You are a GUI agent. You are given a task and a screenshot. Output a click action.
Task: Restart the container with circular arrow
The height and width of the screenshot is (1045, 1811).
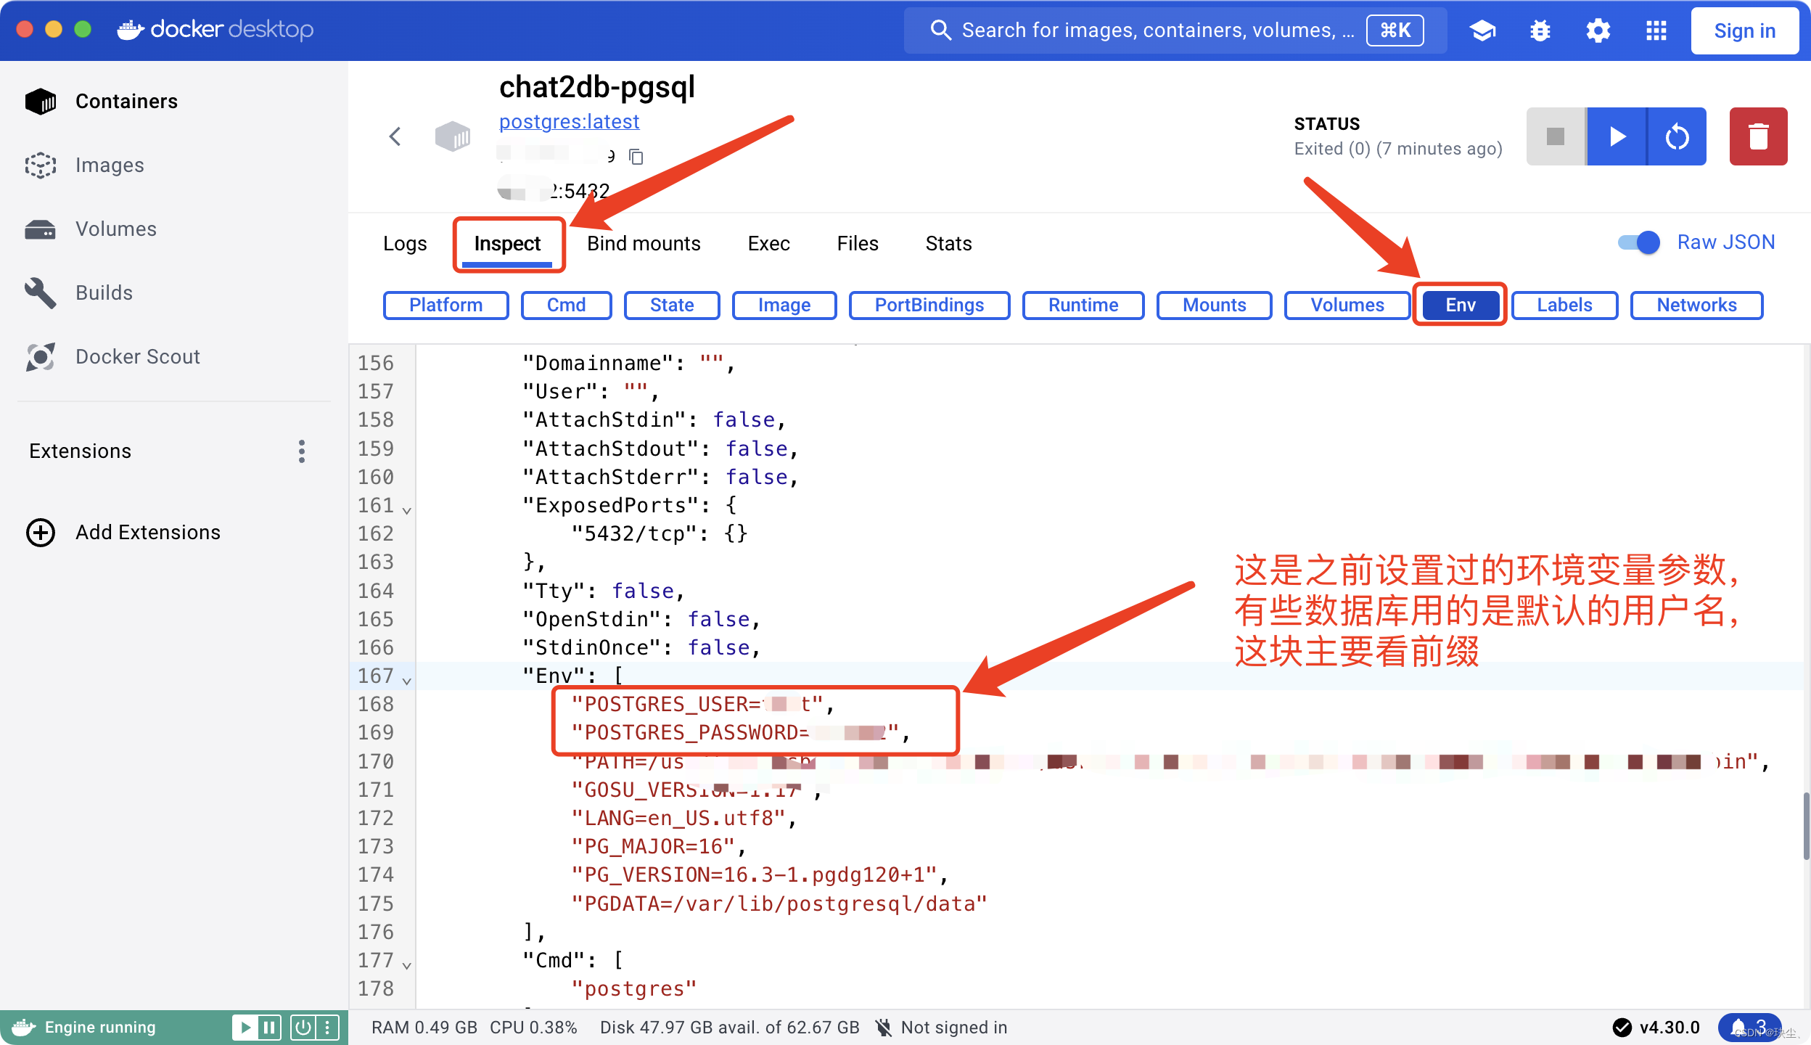click(1677, 136)
